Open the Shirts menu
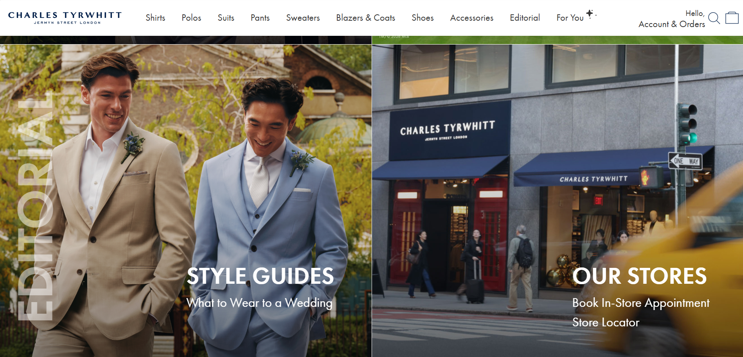 155,18
